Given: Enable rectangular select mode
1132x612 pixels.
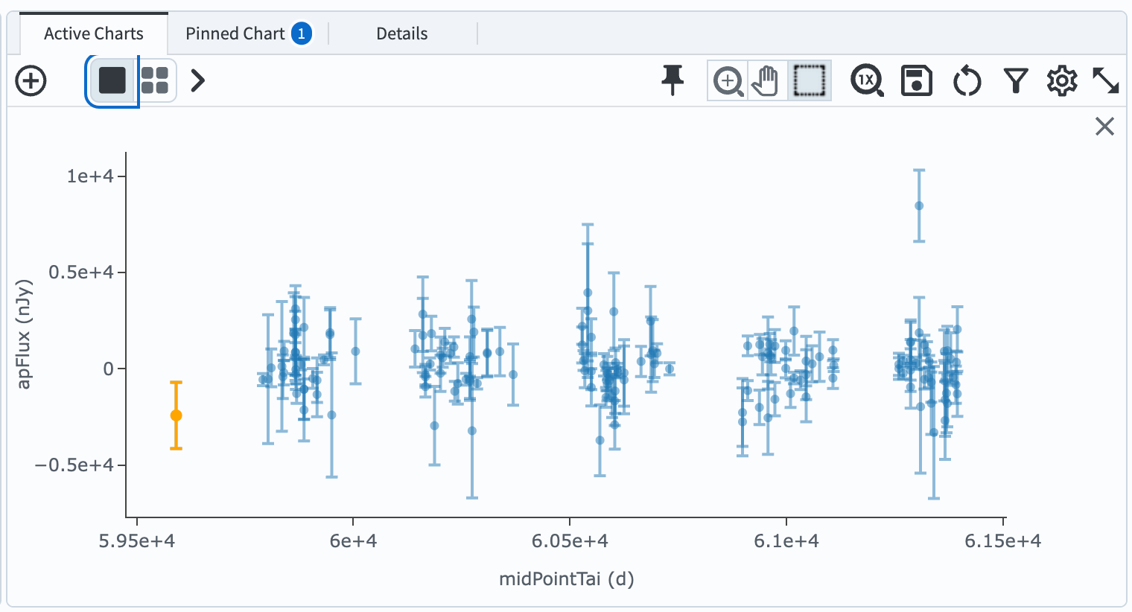Looking at the screenshot, I should [809, 80].
